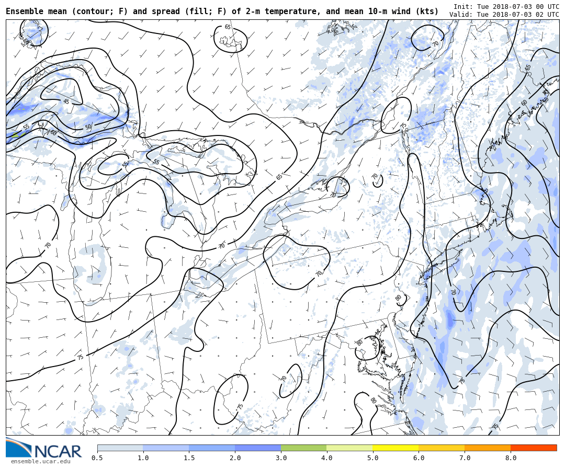Click the periwinkle 2.0–3.0 legend swatch
Image resolution: width=565 pixels, height=468 pixels.
coord(258,448)
